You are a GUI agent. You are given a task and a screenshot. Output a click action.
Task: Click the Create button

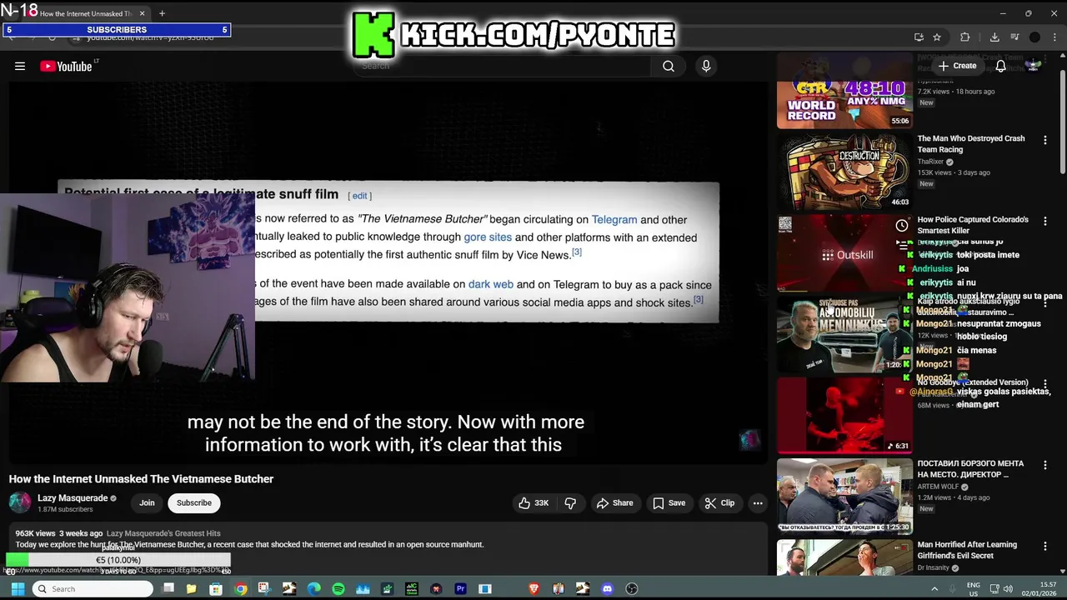[x=957, y=66]
